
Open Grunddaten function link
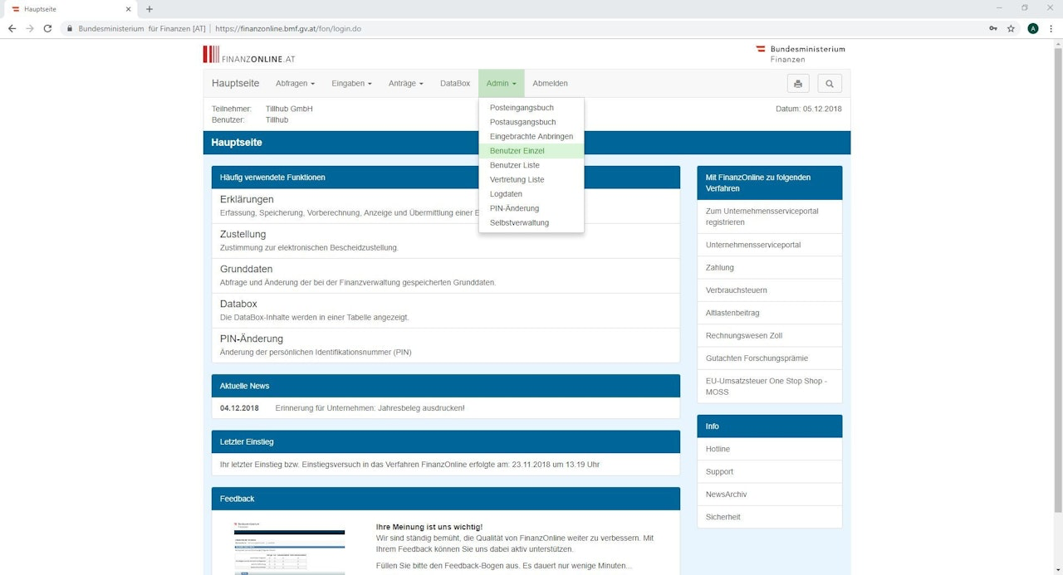pos(246,269)
